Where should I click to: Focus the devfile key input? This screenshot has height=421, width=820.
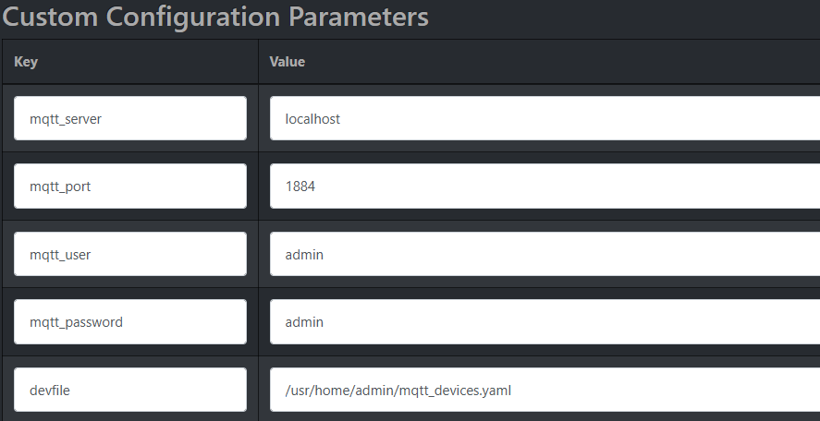[130, 390]
